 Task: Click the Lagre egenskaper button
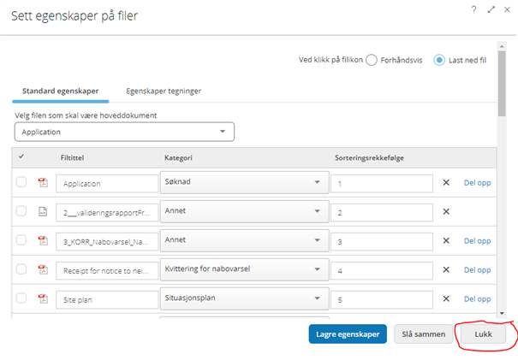[348, 334]
